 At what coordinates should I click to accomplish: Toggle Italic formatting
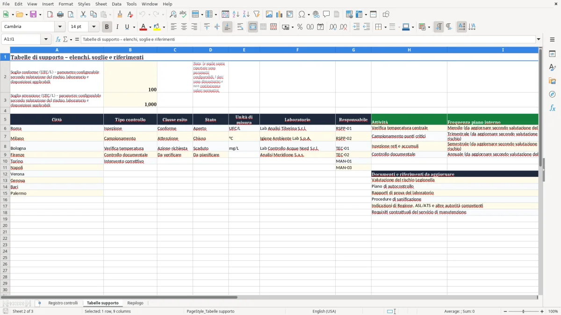(x=117, y=27)
